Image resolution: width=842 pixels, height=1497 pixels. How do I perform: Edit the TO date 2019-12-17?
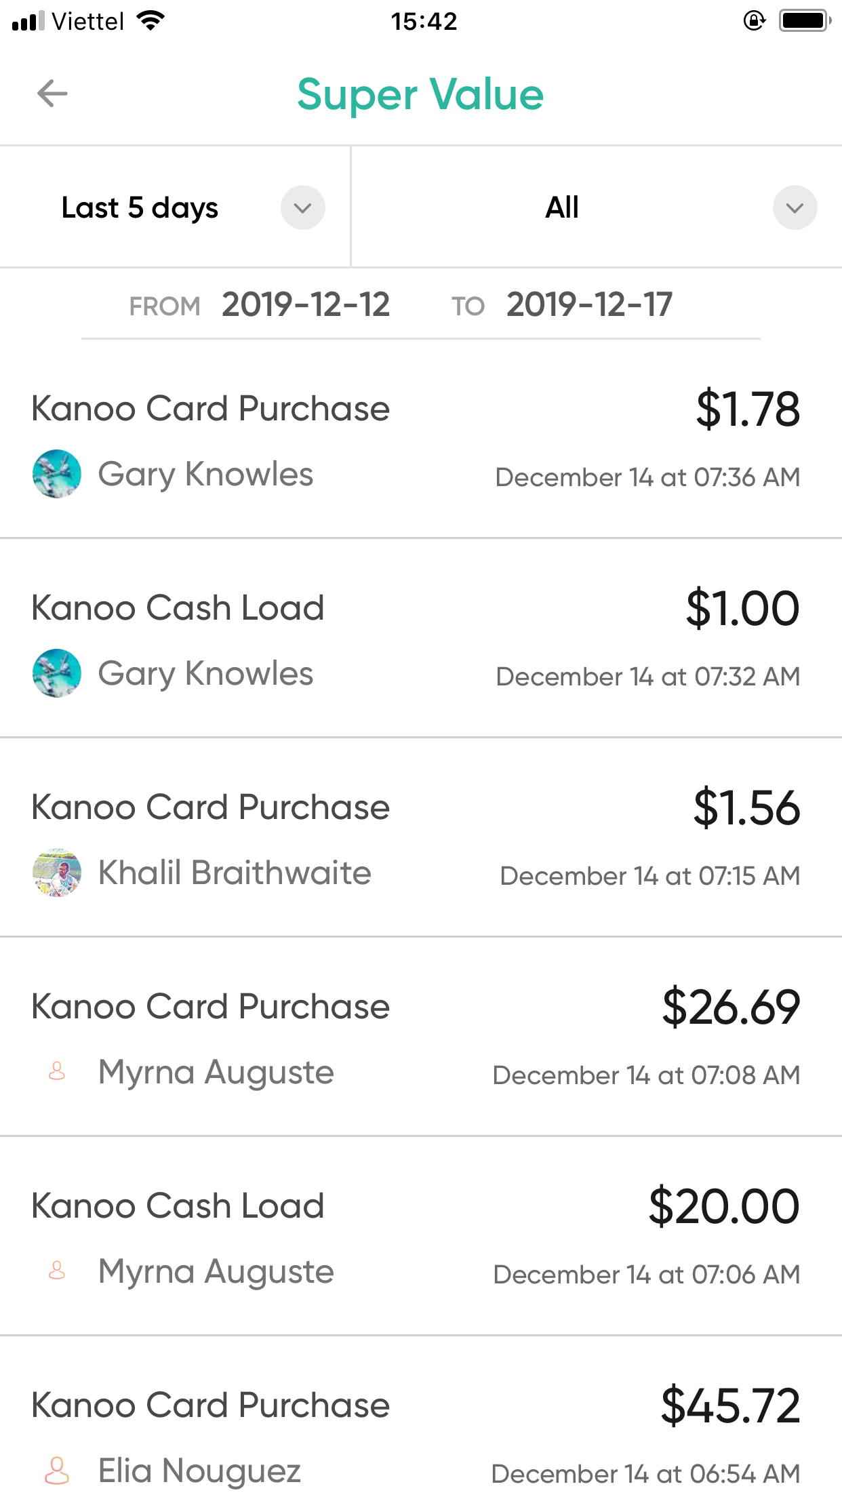589,304
